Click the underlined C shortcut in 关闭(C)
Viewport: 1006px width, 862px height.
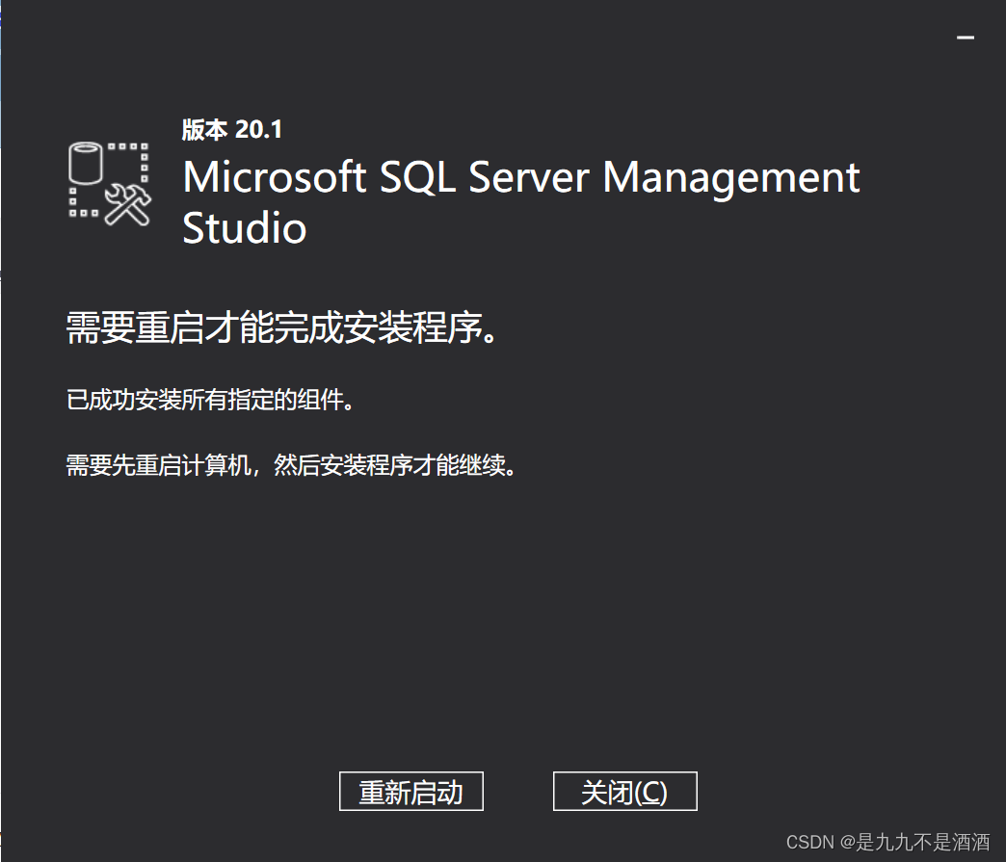pyautogui.click(x=652, y=791)
